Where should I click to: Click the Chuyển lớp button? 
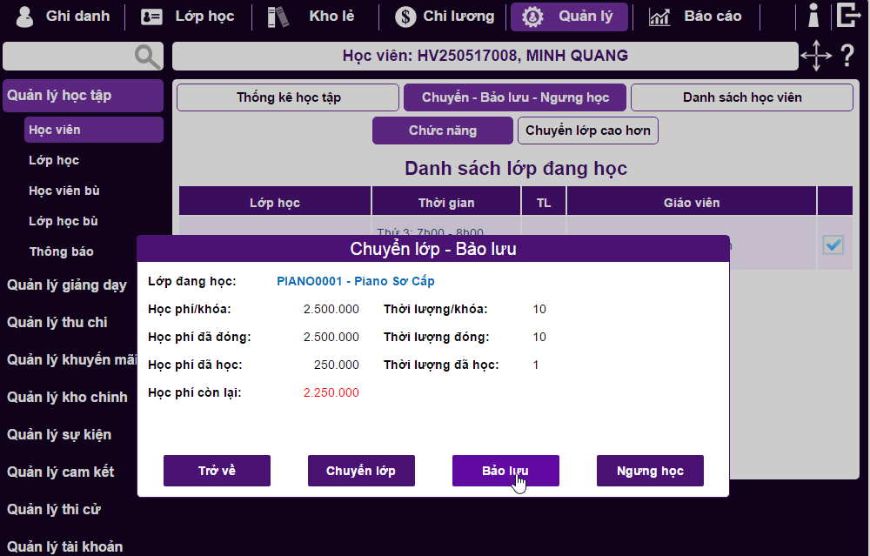[x=361, y=471]
